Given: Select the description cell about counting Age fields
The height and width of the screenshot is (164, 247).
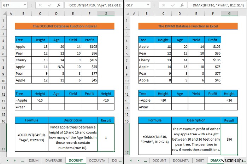Looking at the screenshot, I should [x=73, y=138].
